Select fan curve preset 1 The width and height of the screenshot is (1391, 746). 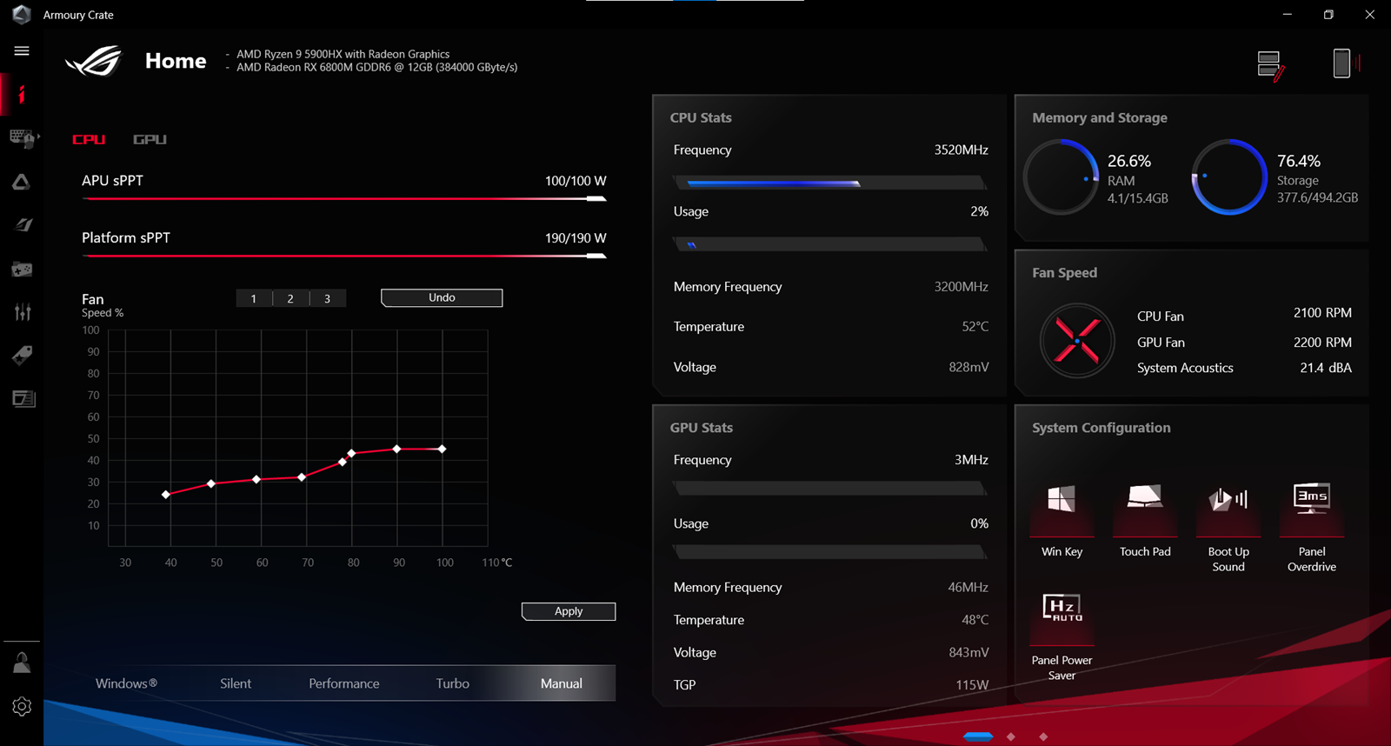(254, 298)
